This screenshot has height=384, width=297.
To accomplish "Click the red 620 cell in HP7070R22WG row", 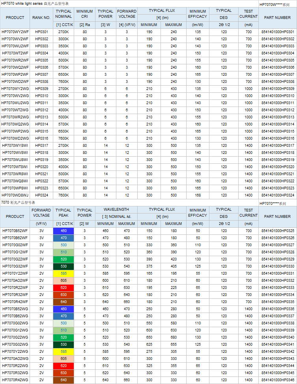I will point(64,366).
